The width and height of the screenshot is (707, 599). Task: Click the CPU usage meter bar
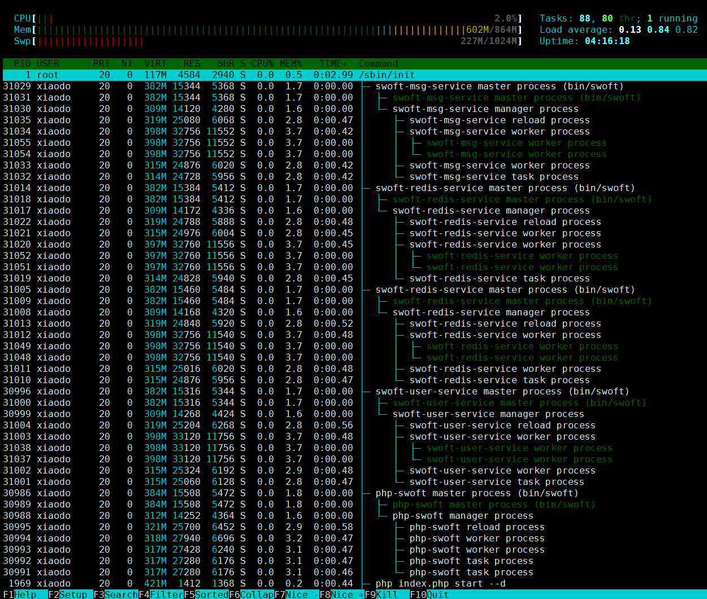(268, 18)
